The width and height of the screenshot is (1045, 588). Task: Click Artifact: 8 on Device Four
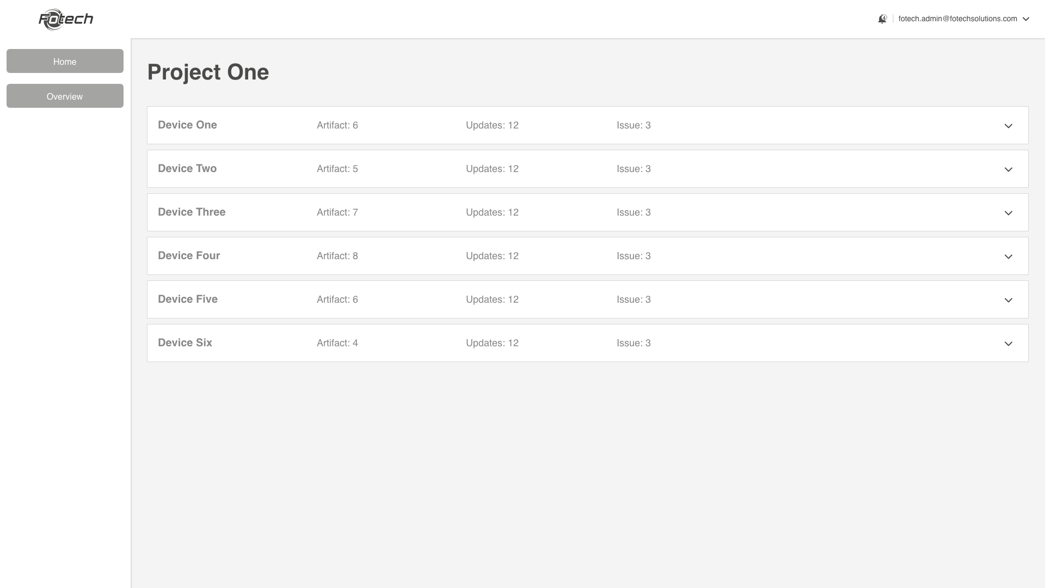click(337, 256)
